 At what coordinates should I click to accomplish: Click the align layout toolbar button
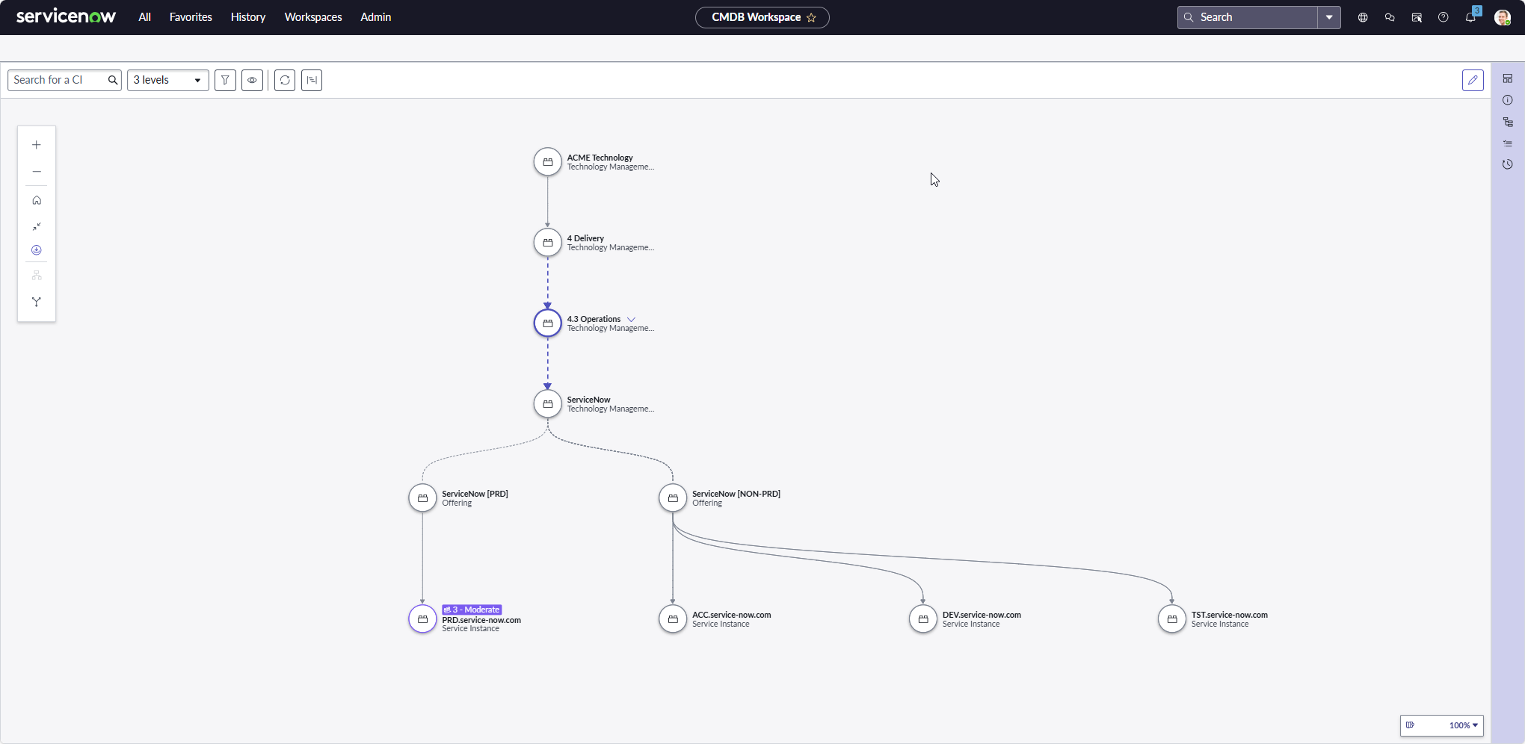click(x=312, y=80)
